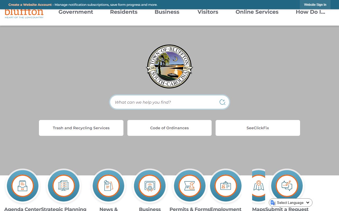Click the Submit a Request text label
Viewport: 339px width, 211px height.
coord(287,209)
